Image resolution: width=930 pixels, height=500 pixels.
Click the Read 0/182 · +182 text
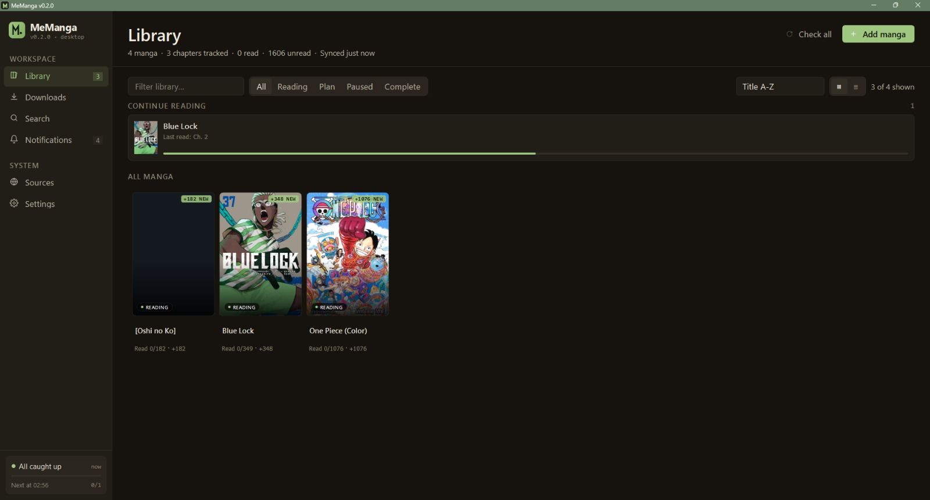pos(160,349)
